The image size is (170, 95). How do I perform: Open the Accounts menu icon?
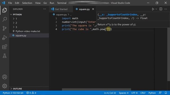5,77
